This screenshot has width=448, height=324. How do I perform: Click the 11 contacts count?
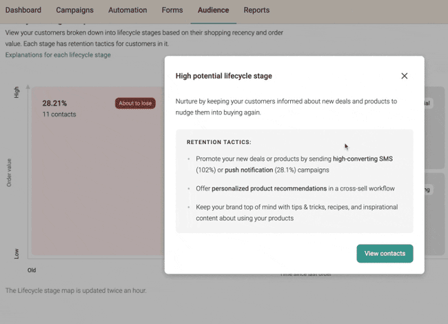point(59,114)
